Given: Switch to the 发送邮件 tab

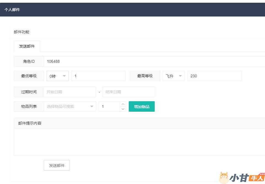Looking at the screenshot, I should coord(27,46).
